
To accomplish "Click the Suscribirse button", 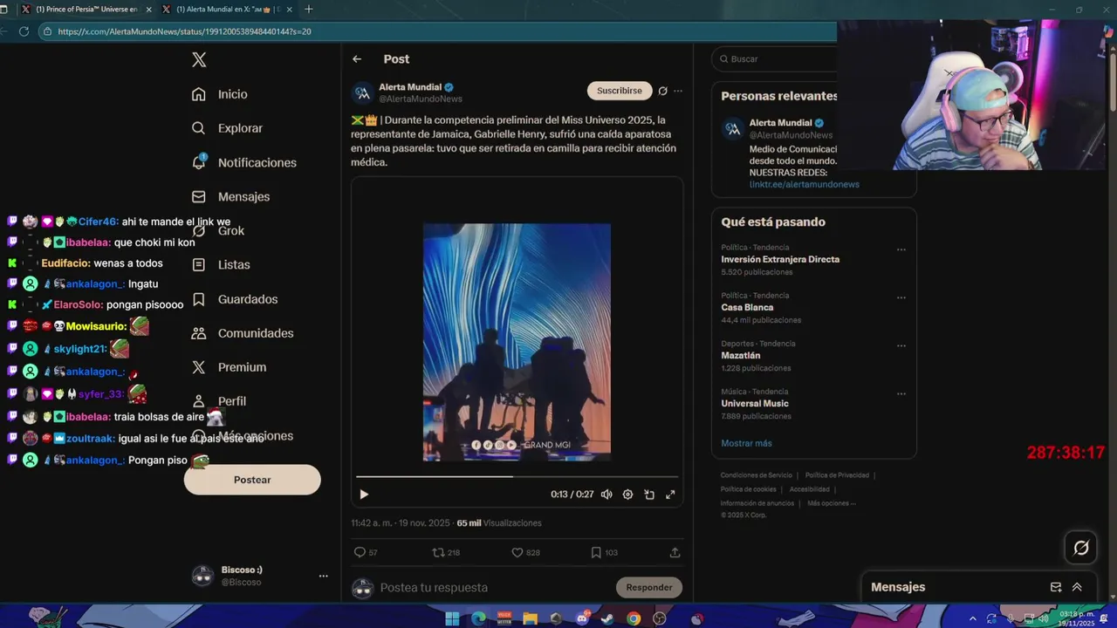I will pyautogui.click(x=620, y=91).
